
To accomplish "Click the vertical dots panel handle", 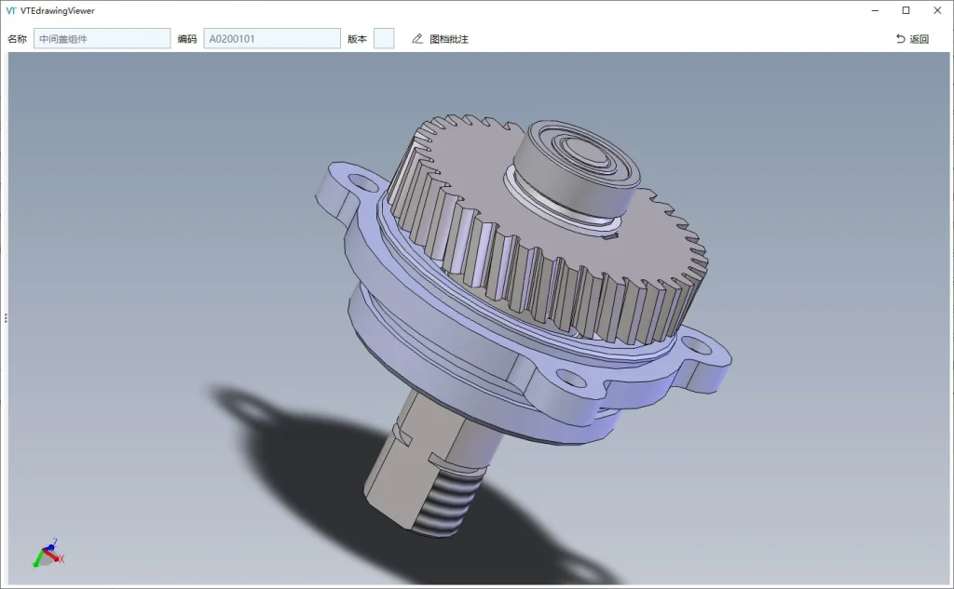I will pyautogui.click(x=6, y=318).
